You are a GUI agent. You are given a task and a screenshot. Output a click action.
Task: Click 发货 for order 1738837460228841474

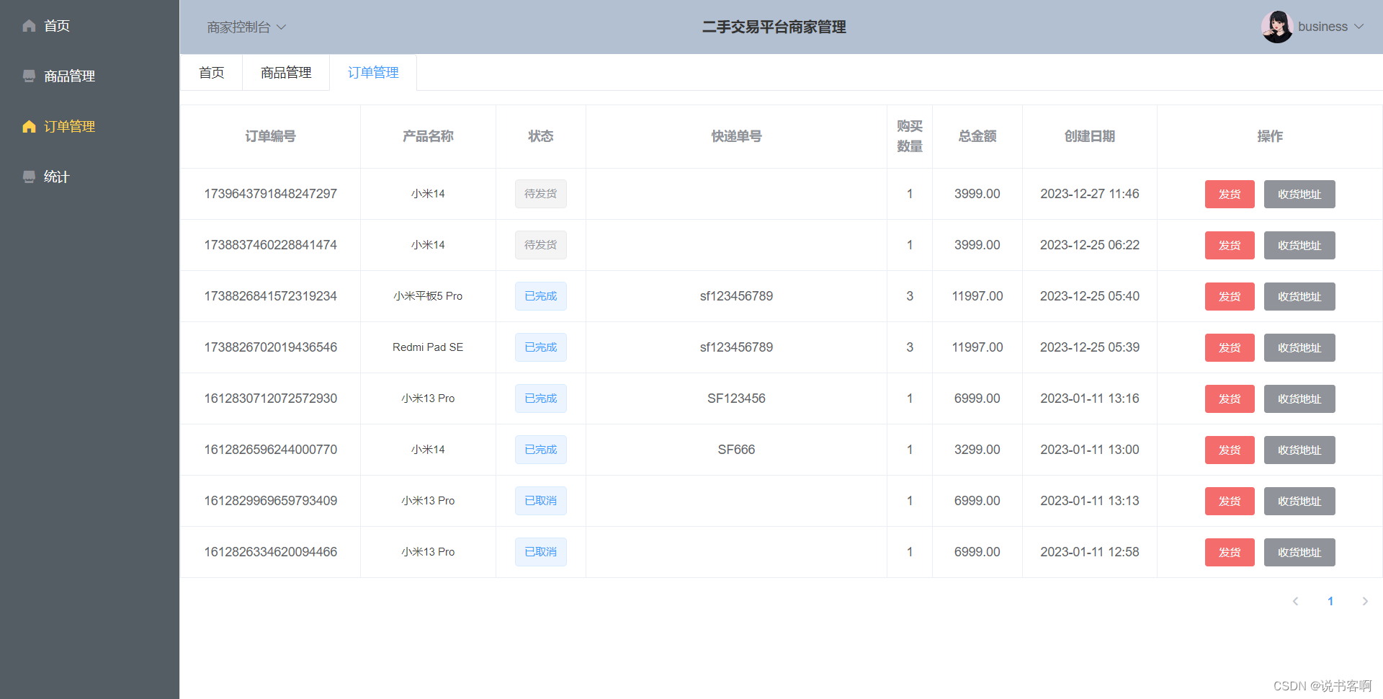tap(1230, 245)
